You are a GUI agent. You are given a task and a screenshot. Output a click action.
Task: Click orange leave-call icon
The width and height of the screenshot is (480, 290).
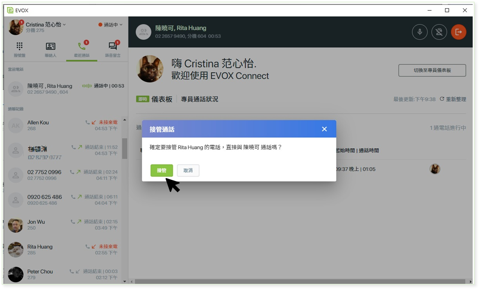(459, 32)
